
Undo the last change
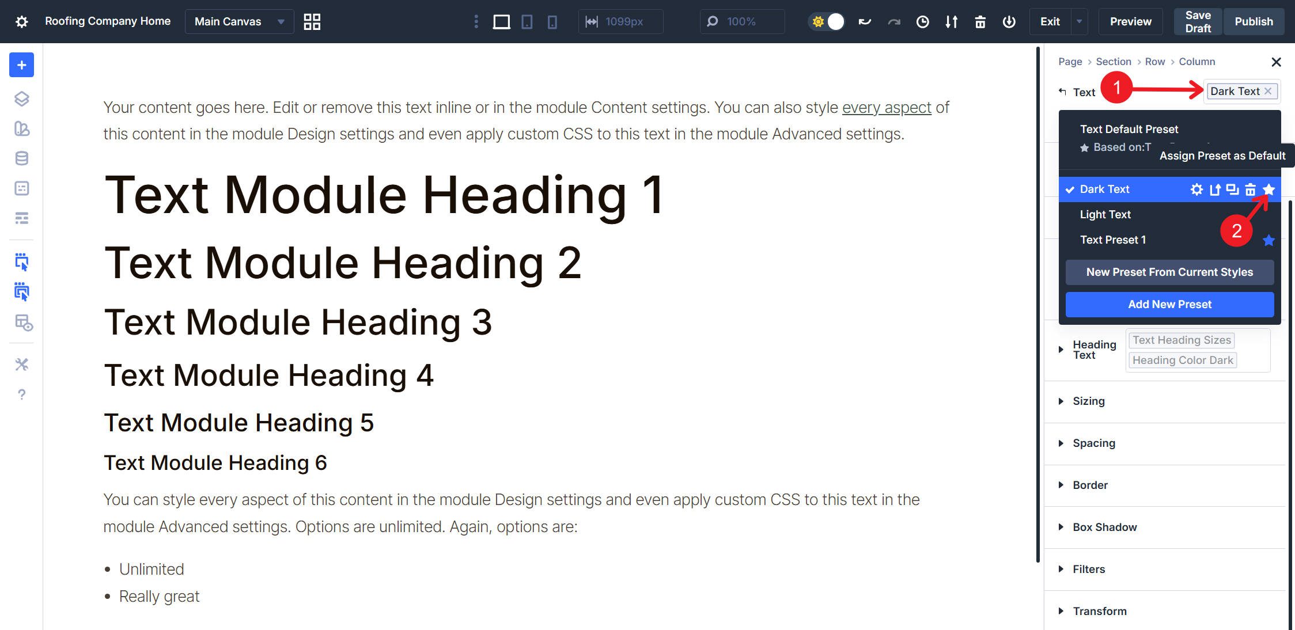(864, 21)
